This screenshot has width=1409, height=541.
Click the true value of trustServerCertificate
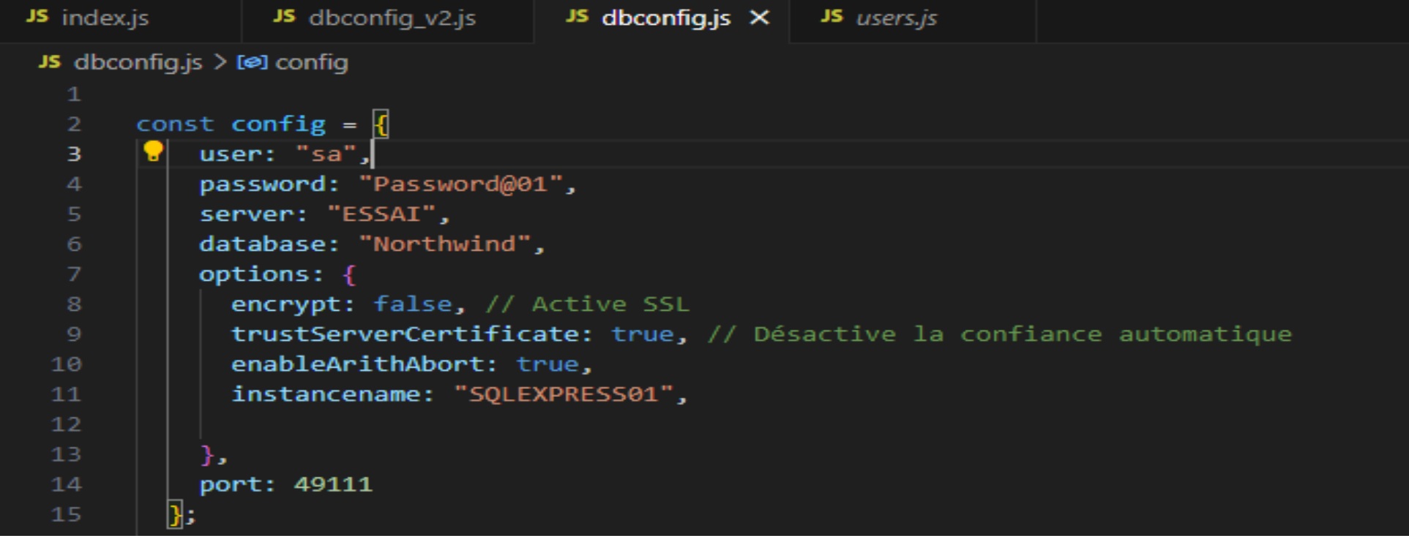(643, 334)
